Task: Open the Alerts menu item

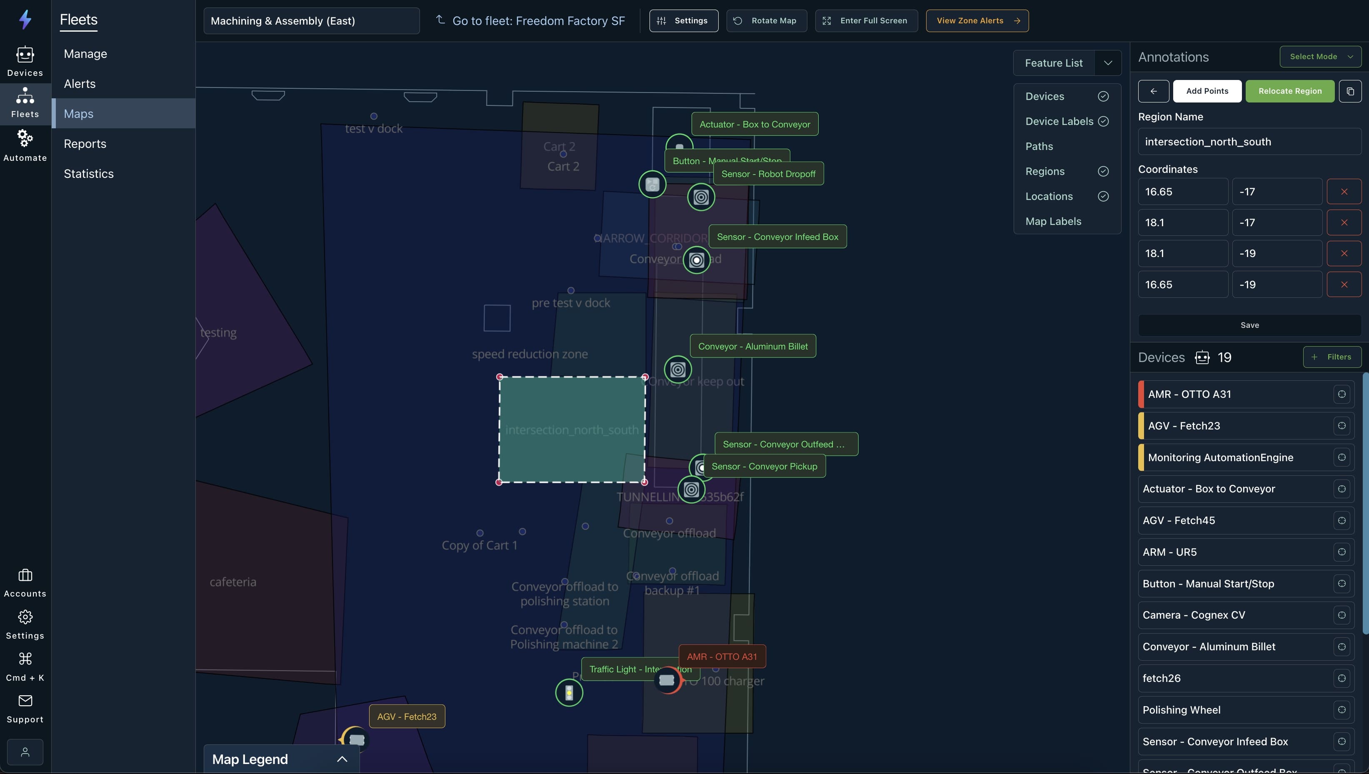Action: click(80, 83)
